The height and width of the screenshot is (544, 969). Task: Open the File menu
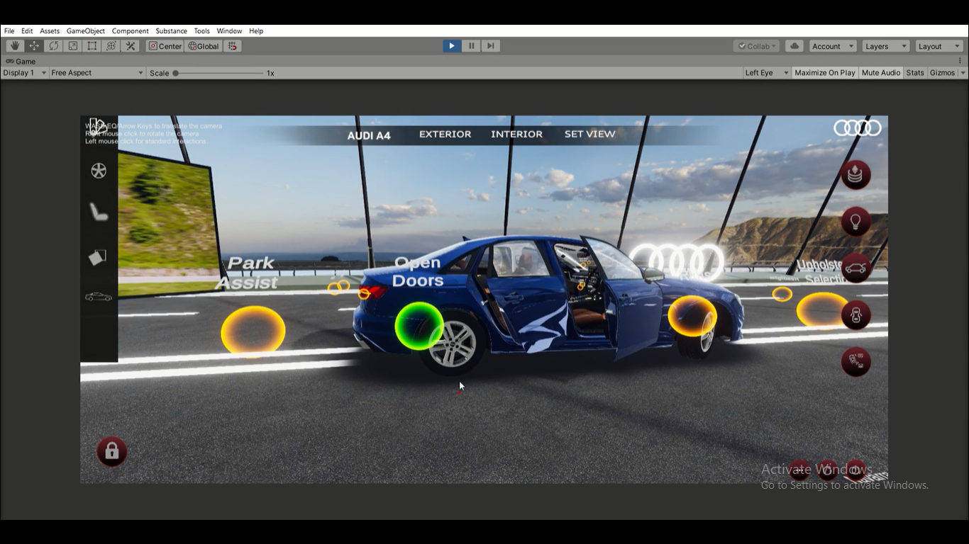point(9,31)
